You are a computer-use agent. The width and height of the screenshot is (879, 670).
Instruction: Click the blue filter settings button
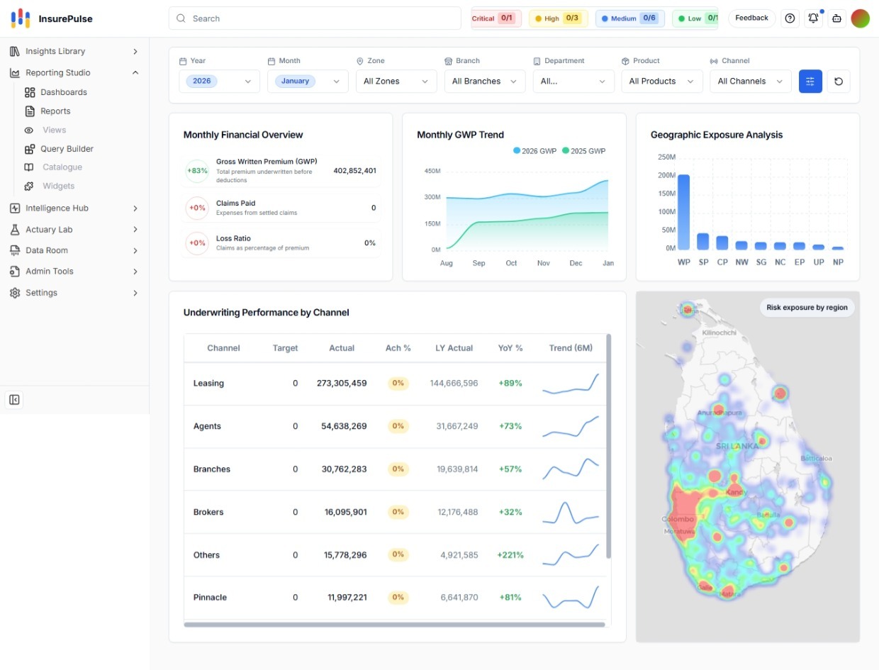pos(810,82)
